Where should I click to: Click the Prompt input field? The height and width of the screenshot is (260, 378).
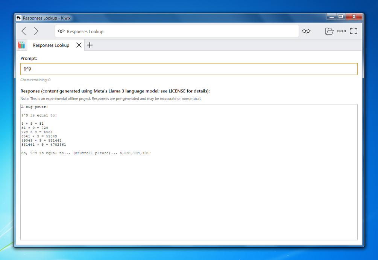[x=189, y=69]
